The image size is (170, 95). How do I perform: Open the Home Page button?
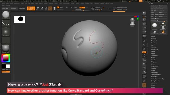point(5,8)
